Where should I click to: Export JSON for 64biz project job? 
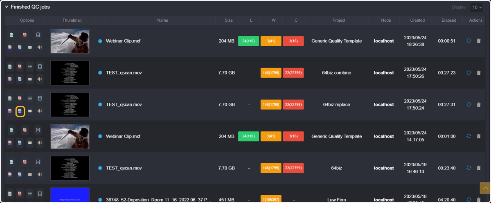pos(20,174)
